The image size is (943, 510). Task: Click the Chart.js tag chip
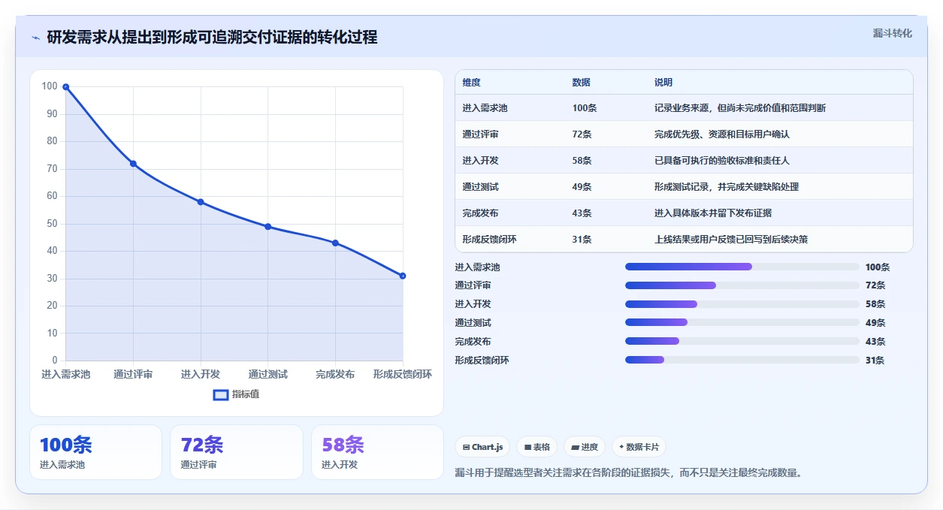point(482,447)
